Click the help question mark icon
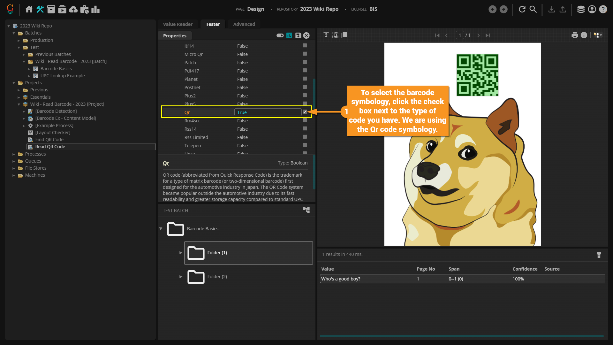613x345 pixels. point(603,9)
